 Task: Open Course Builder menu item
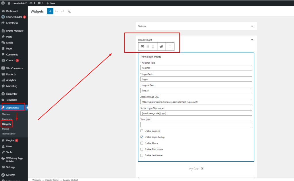click(14, 17)
